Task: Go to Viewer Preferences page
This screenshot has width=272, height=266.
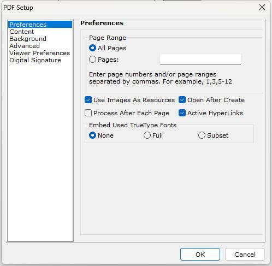Action: [x=40, y=53]
